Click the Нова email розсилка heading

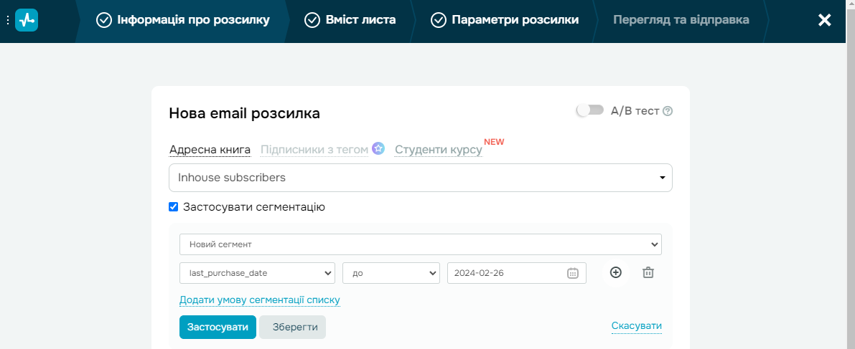pyautogui.click(x=244, y=113)
